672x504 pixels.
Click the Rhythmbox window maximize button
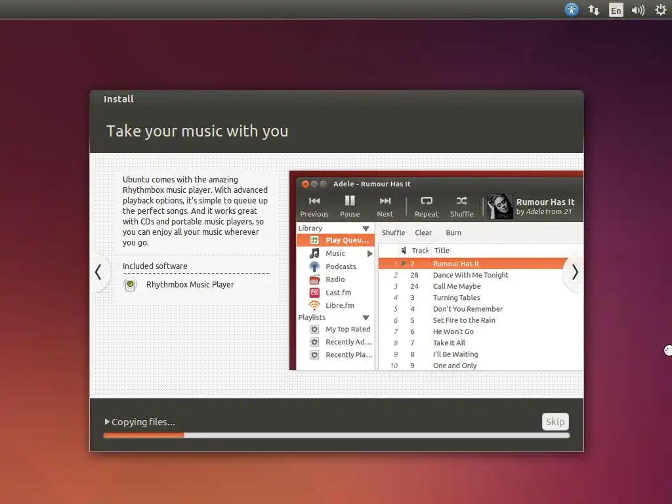click(x=323, y=184)
